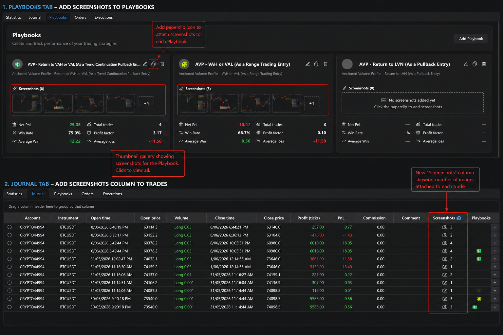The width and height of the screenshot is (503, 335).
Task: Expand +1 more screenshots in second playbook
Action: [311, 103]
